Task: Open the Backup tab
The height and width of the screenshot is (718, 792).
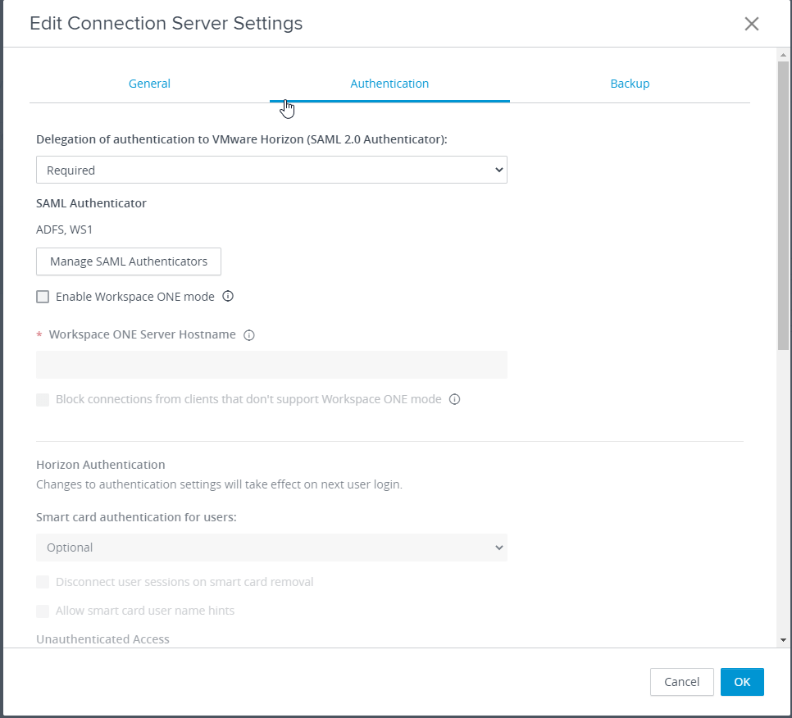Action: tap(630, 84)
